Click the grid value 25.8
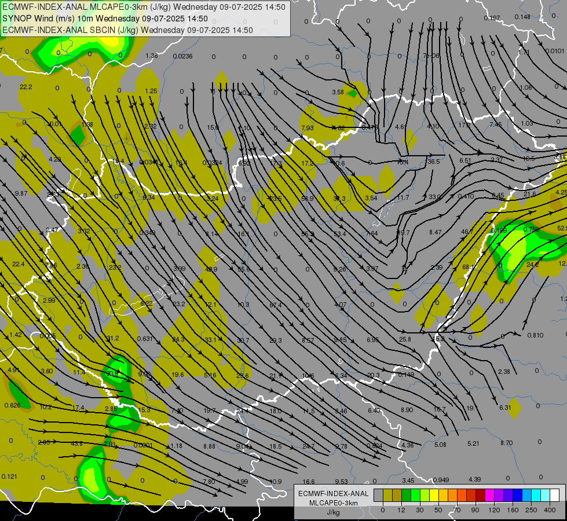567x521 pixels. 405,339
